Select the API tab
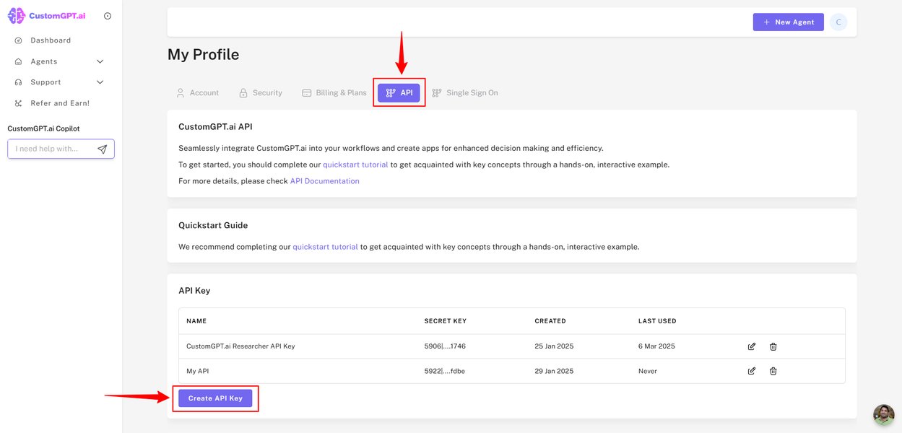 (399, 93)
